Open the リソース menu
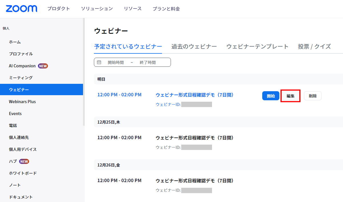This screenshot has height=202, width=343. pos(133,9)
